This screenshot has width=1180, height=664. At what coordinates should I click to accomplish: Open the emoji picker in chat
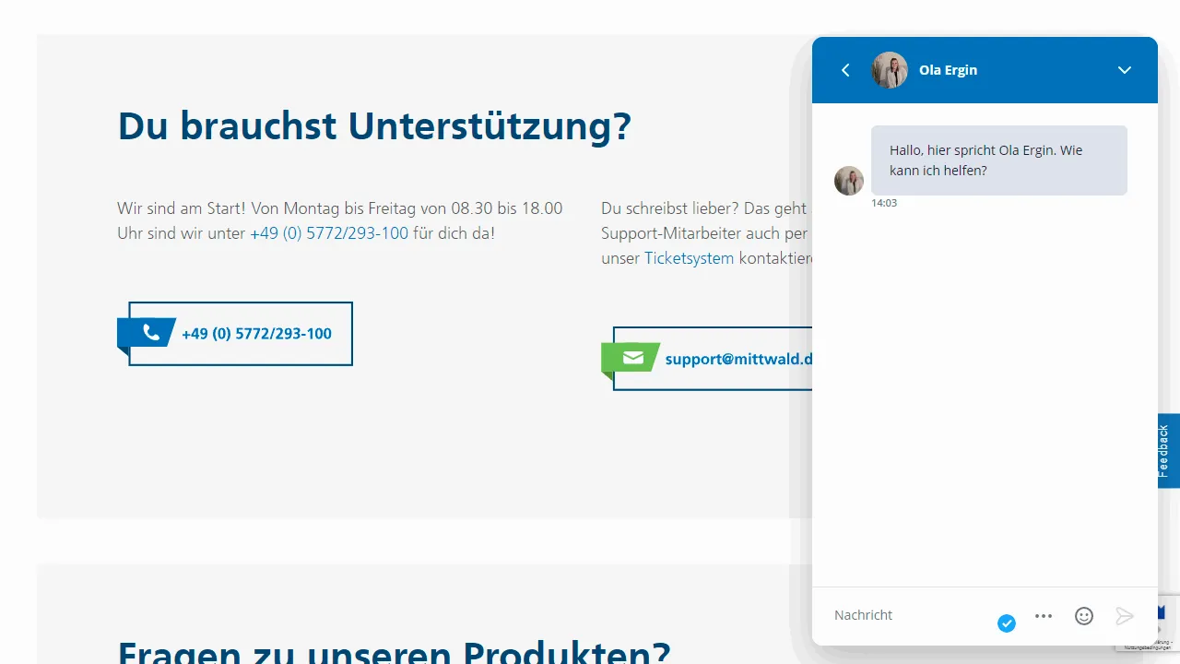coord(1084,616)
